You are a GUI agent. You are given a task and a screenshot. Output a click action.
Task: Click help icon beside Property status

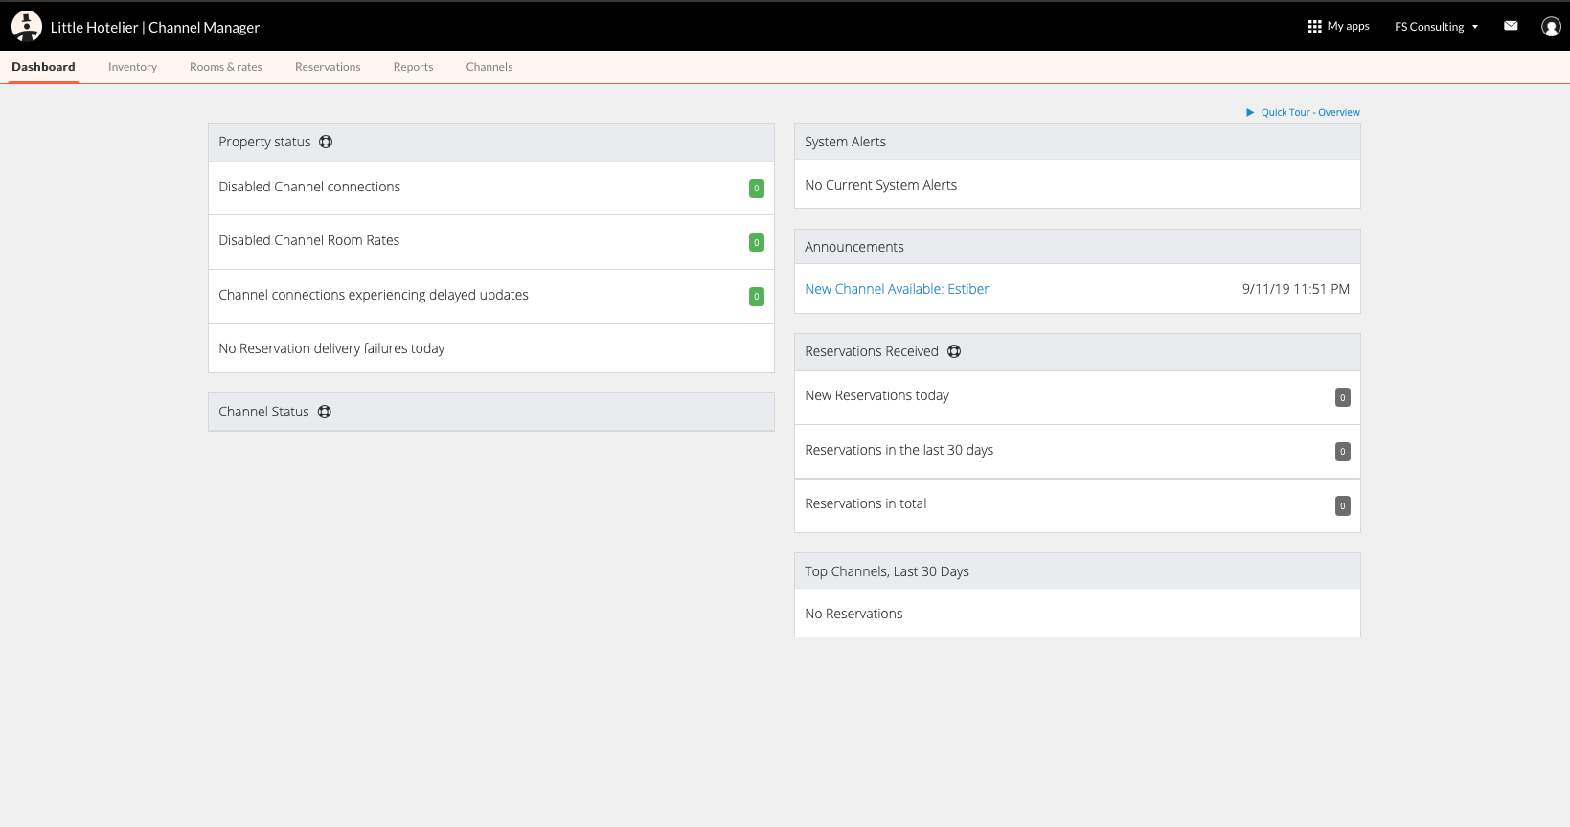[326, 142]
